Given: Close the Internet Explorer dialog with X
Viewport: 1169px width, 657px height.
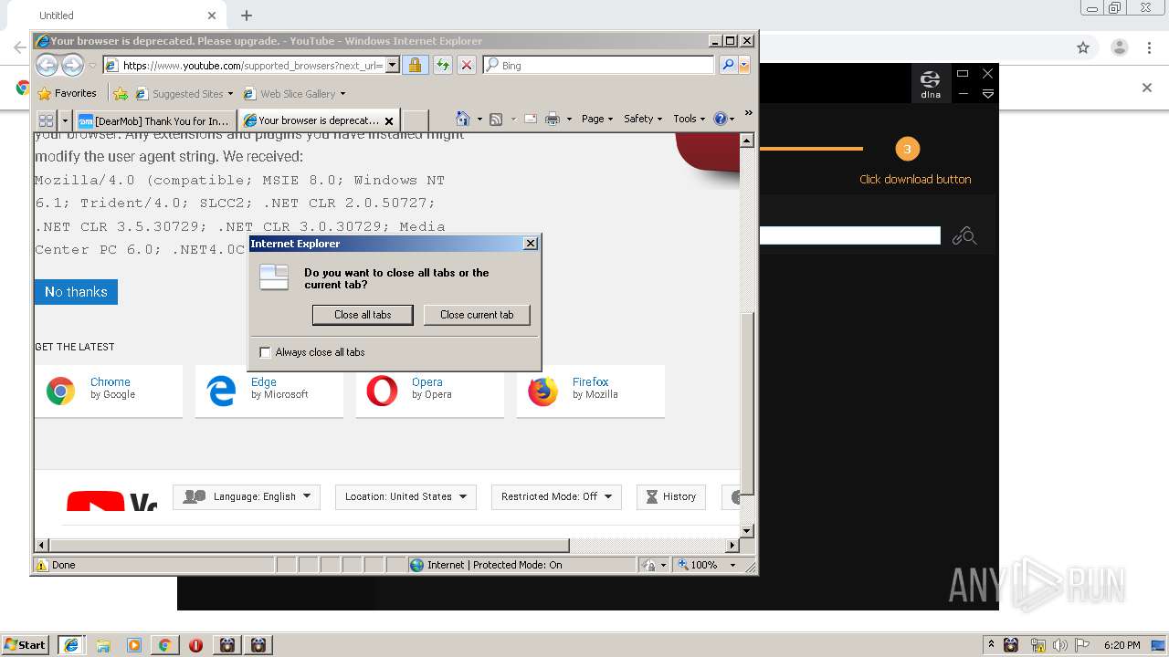Looking at the screenshot, I should click(531, 244).
